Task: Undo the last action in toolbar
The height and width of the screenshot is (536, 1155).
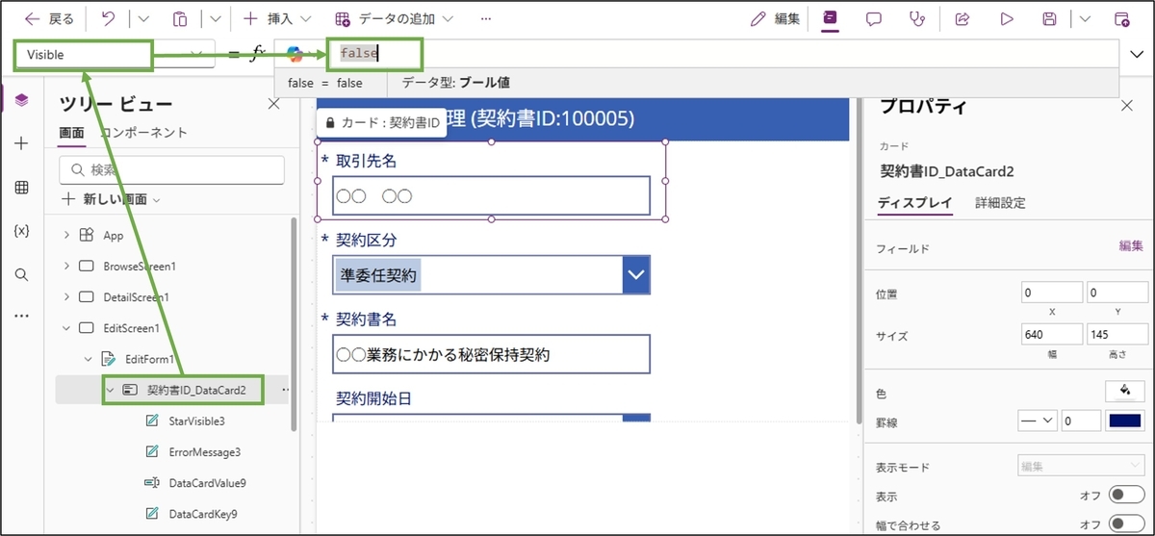Action: click(108, 18)
